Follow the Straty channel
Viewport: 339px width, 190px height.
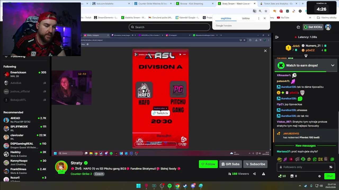208,164
